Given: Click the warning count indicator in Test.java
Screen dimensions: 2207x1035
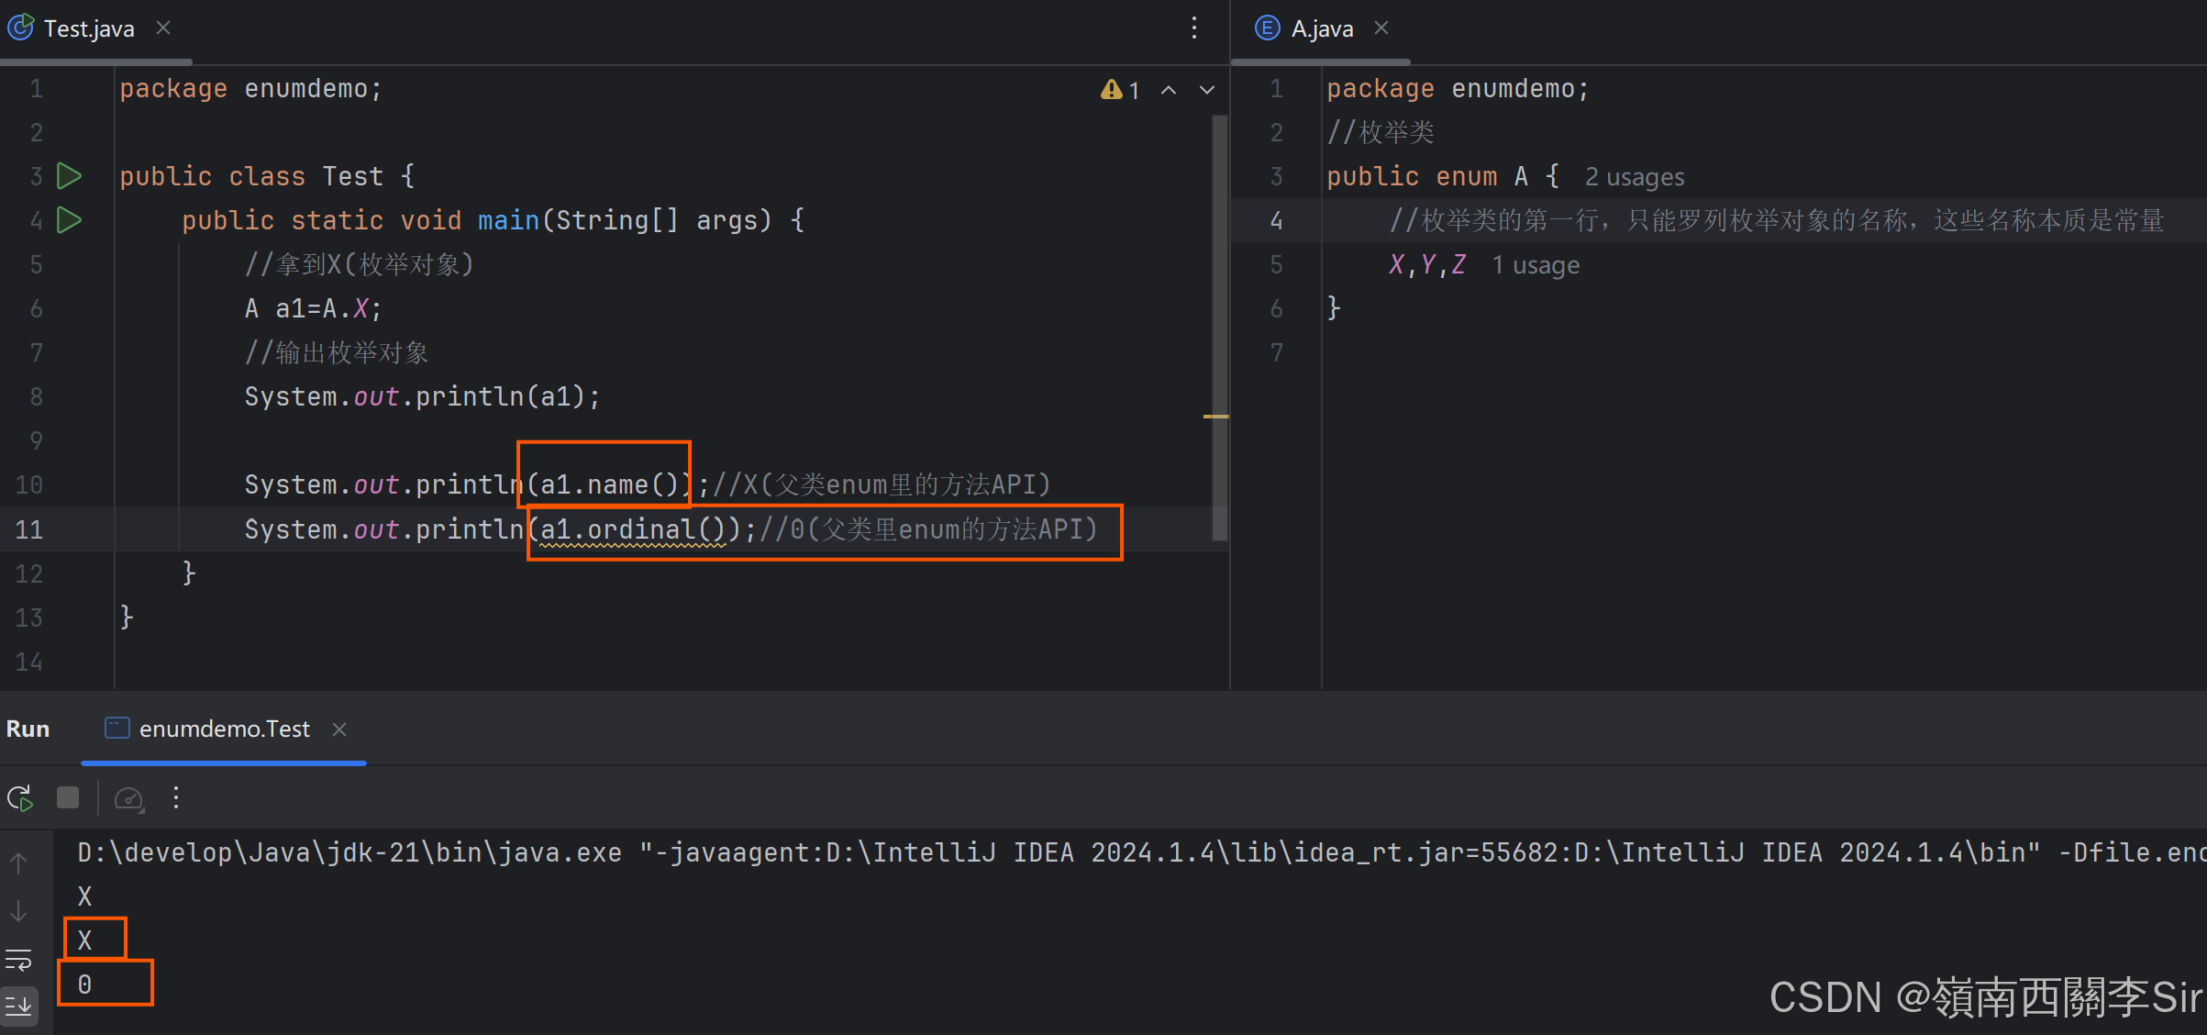Looking at the screenshot, I should click(1120, 90).
